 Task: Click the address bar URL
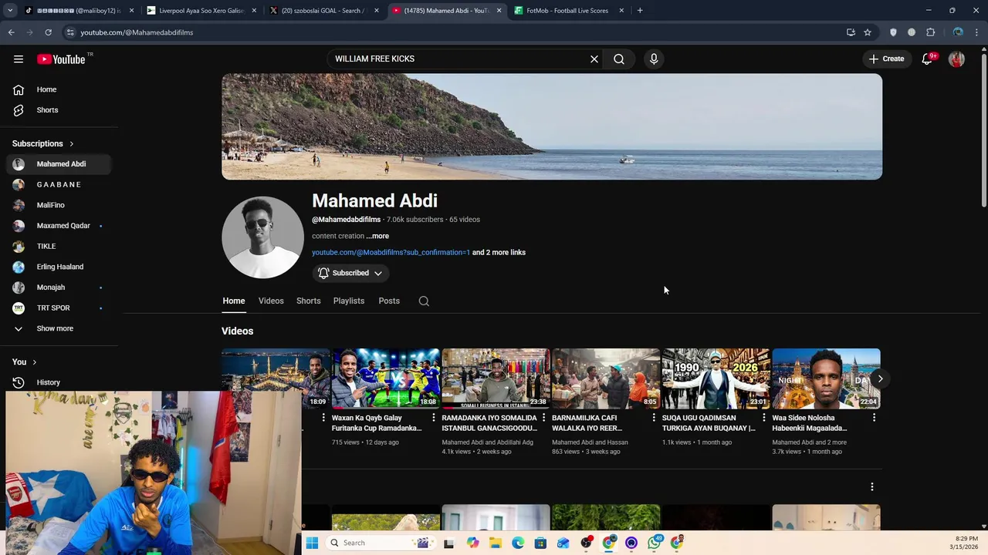tap(137, 32)
